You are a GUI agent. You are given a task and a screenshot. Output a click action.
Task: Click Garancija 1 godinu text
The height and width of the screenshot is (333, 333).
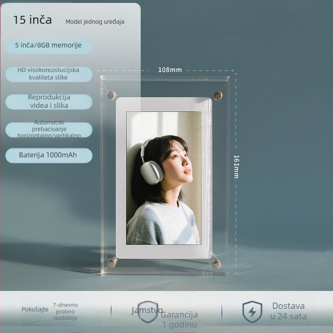tap(179, 320)
